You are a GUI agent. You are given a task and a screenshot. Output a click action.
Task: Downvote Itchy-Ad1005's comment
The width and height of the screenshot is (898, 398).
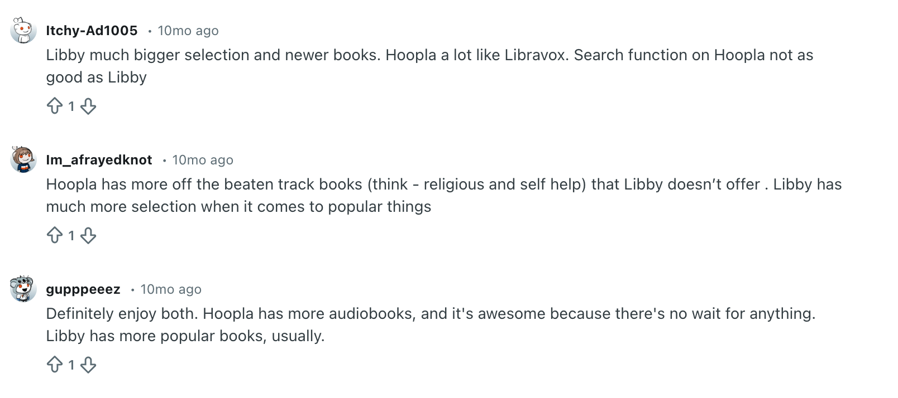click(88, 106)
